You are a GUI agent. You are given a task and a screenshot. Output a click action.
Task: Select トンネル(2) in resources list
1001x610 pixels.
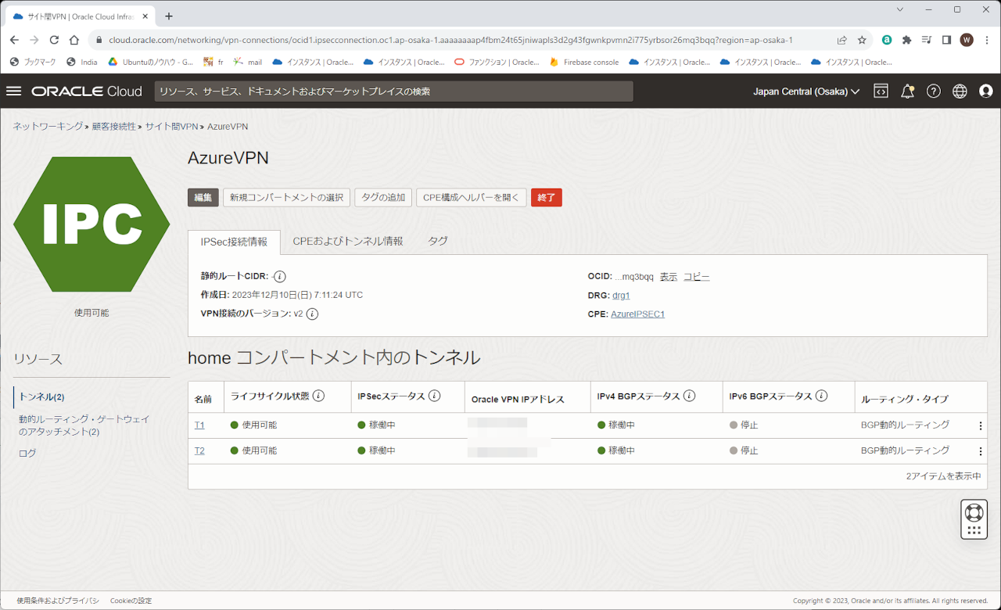click(41, 397)
